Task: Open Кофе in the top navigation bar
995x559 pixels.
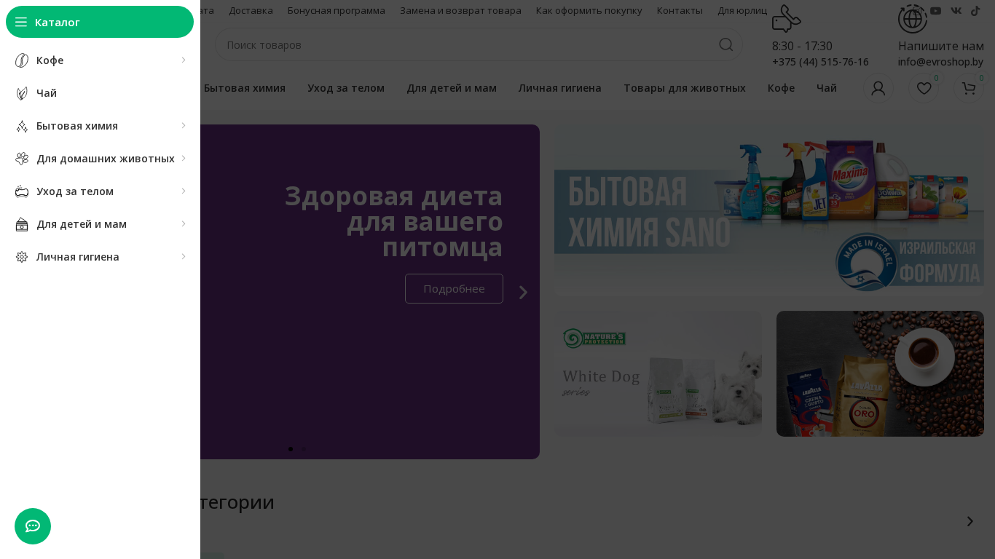Action: (781, 88)
